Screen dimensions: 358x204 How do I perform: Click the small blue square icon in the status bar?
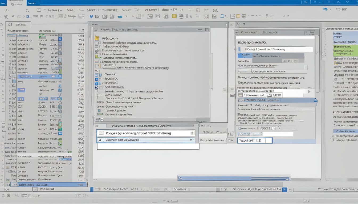tap(284, 190)
